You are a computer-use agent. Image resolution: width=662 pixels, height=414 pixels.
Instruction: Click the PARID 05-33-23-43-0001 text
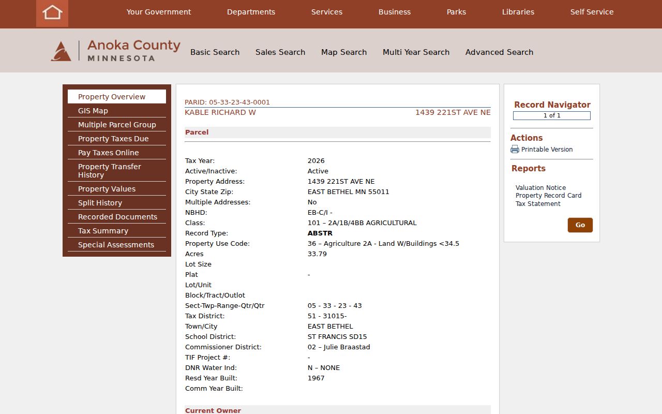point(227,102)
